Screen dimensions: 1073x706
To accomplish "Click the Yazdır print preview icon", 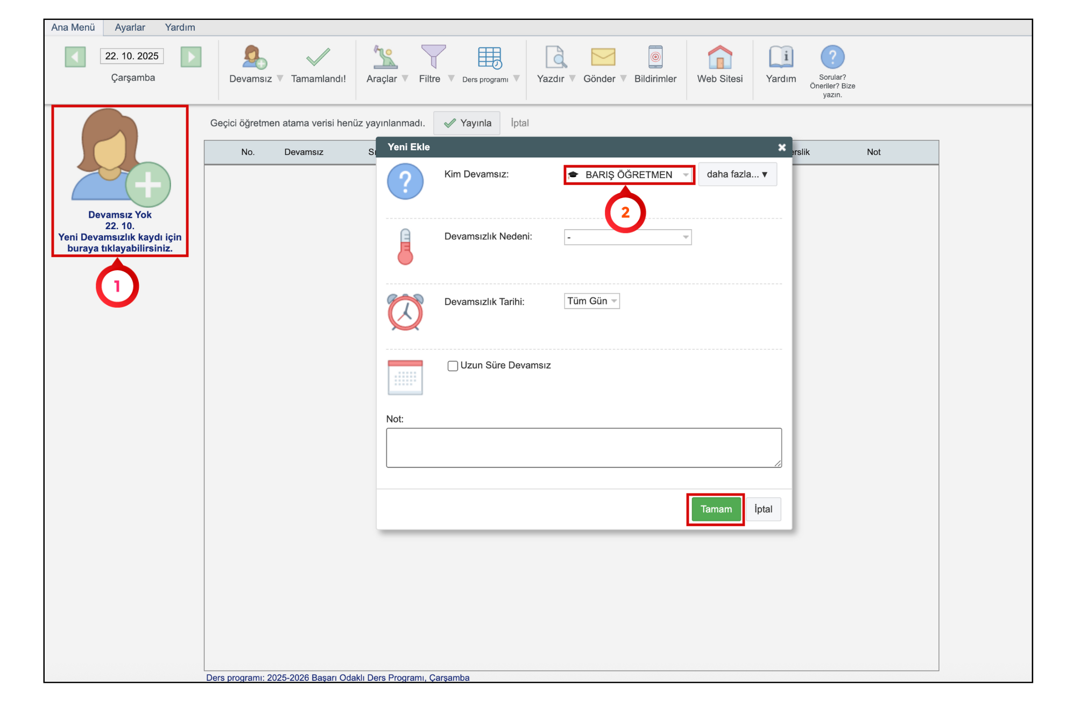I will click(555, 58).
